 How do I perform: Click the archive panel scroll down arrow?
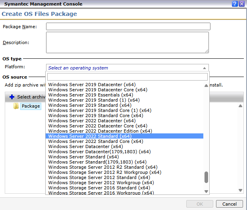coord(240,190)
